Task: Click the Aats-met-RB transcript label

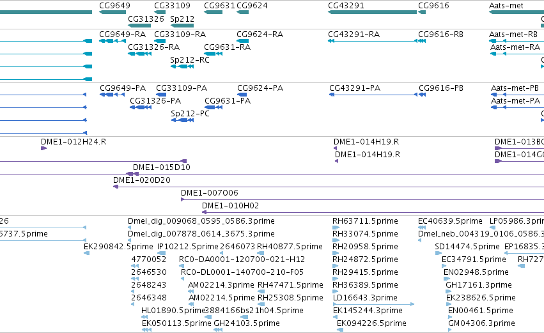Action: click(513, 35)
